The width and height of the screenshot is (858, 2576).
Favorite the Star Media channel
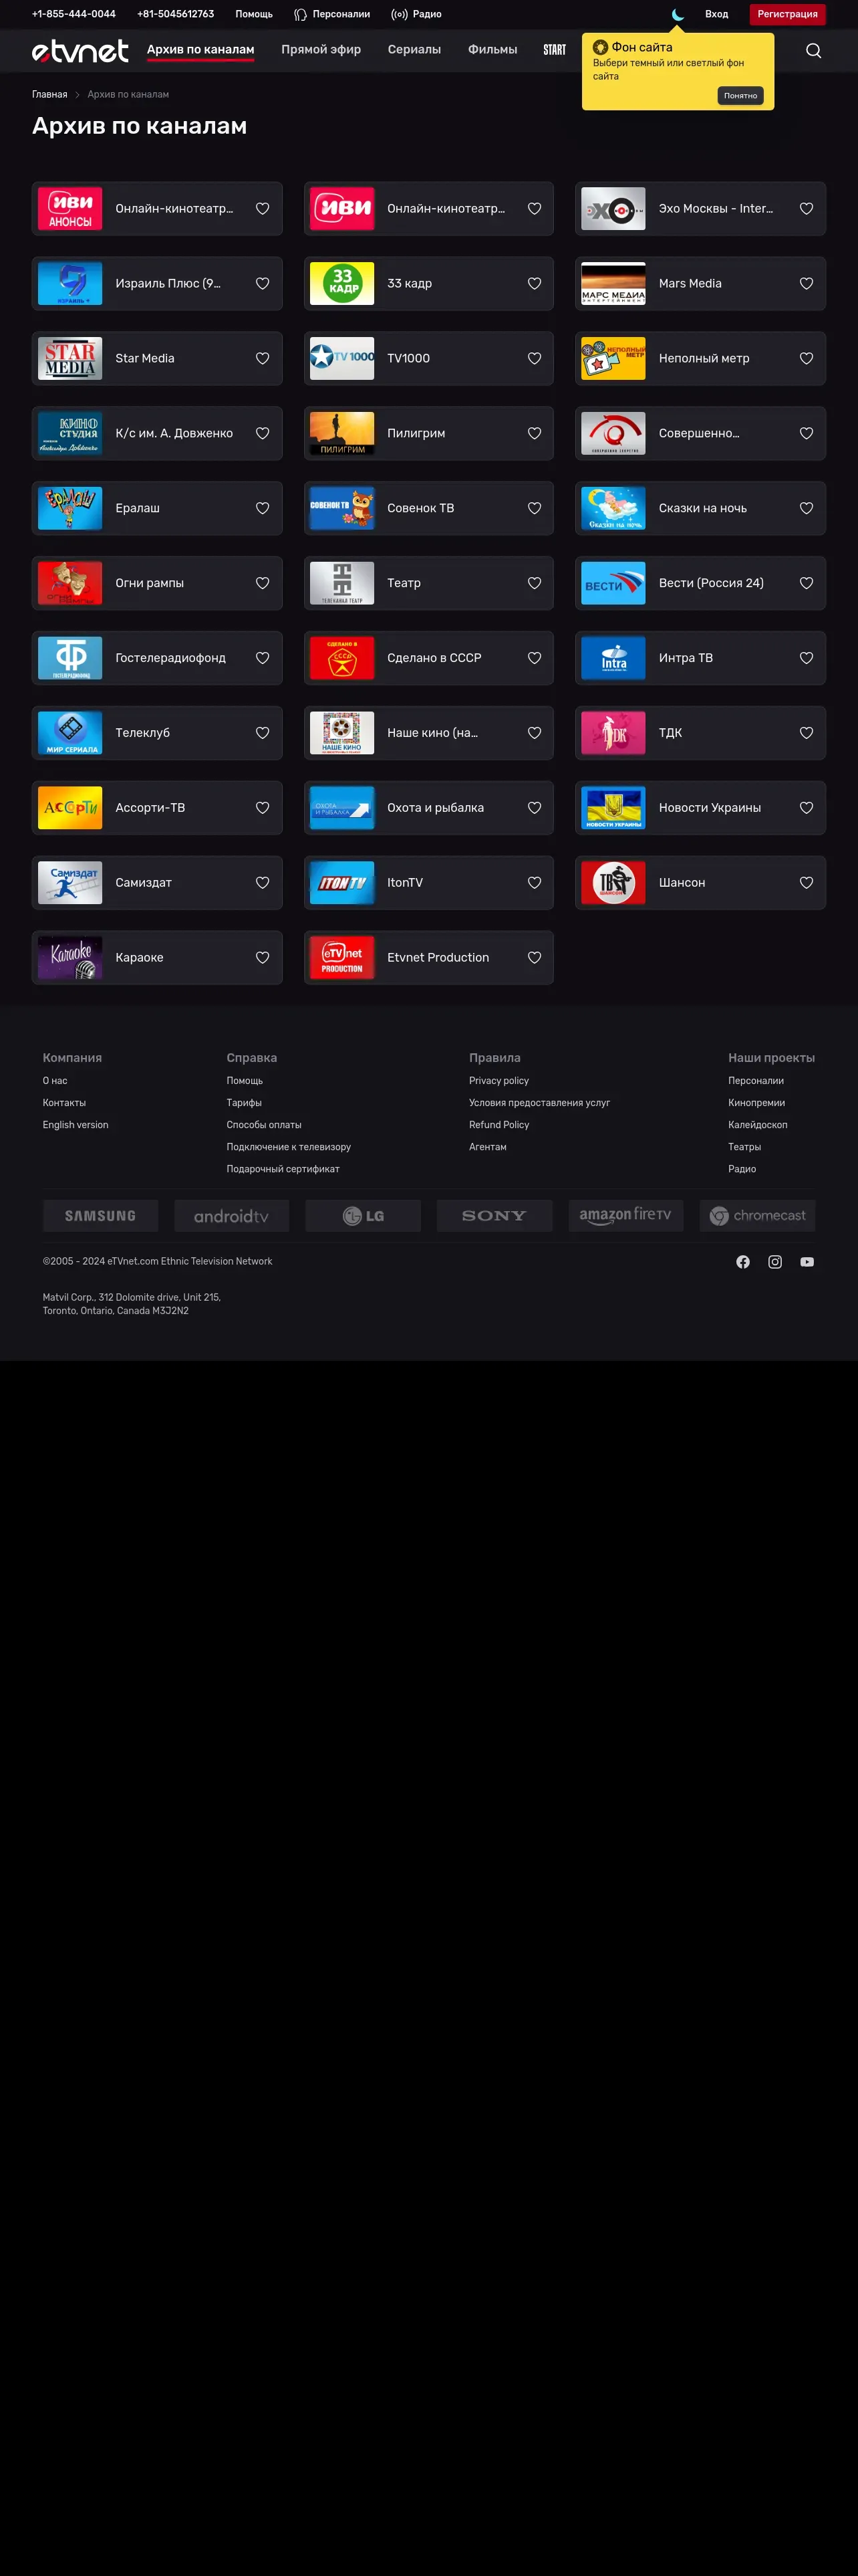(x=263, y=359)
